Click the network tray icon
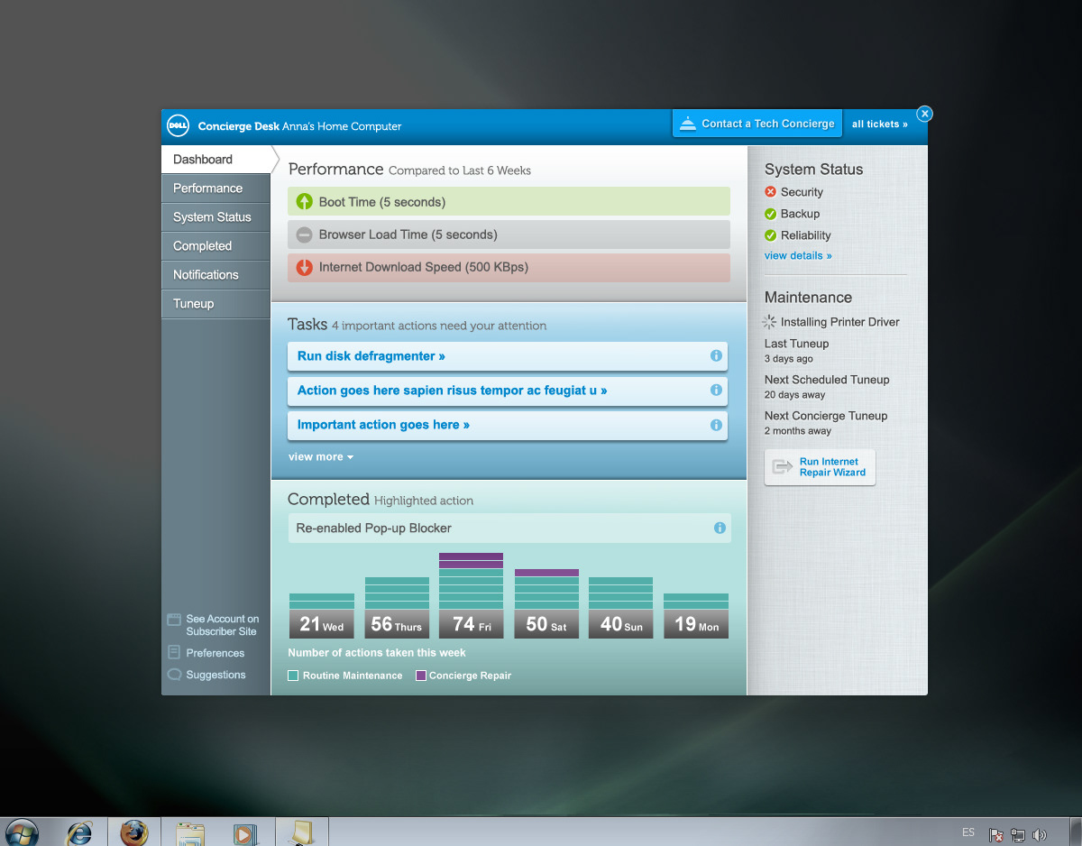 tap(1018, 835)
